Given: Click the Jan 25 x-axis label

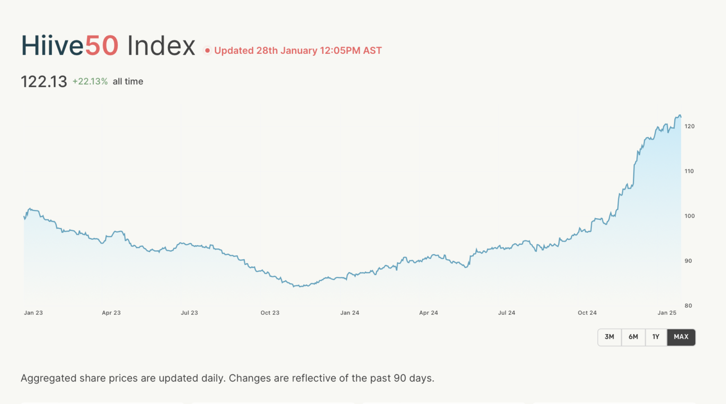Looking at the screenshot, I should tap(667, 313).
